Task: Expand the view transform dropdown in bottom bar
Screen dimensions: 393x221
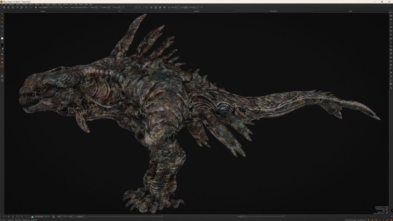Action: [x=61, y=217]
